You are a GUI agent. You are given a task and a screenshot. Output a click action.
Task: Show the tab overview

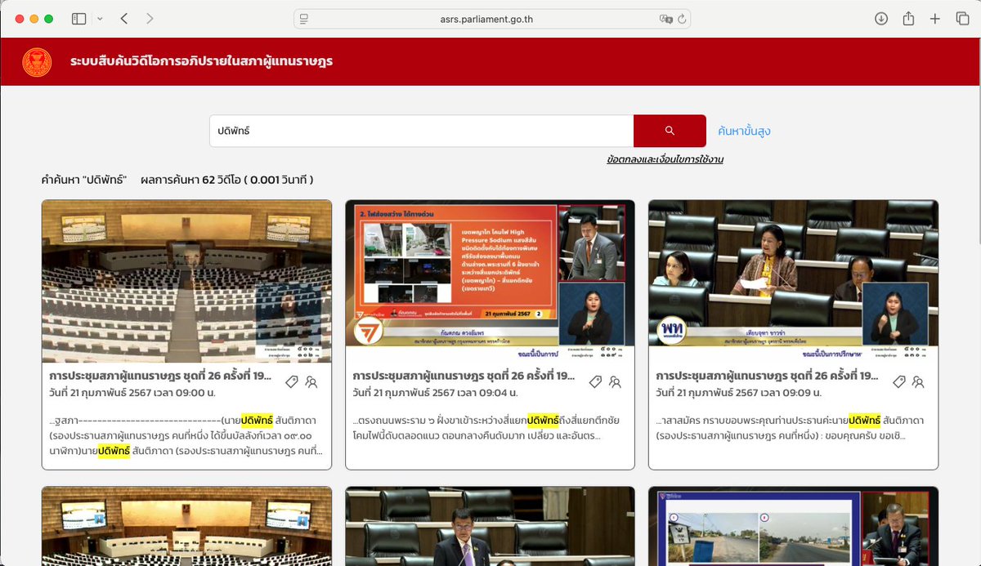[x=962, y=19]
